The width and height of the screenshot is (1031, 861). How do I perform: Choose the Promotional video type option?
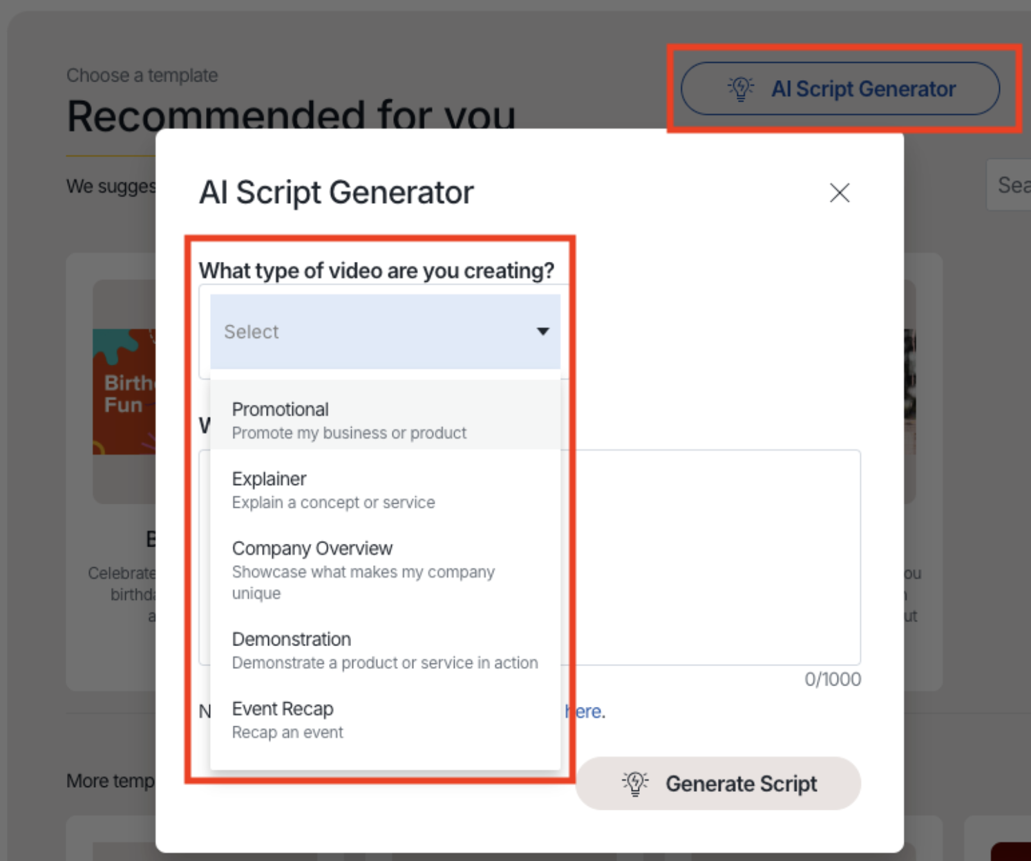[x=385, y=420]
